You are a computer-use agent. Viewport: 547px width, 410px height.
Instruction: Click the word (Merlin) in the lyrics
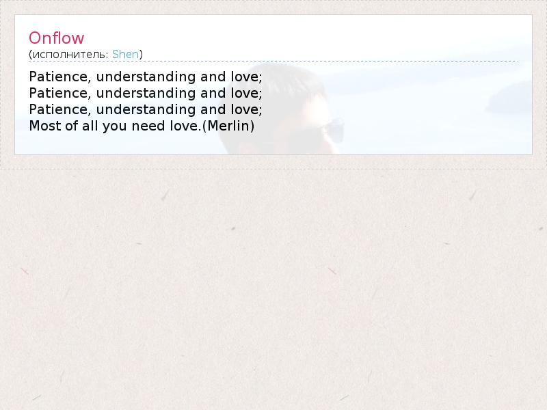click(228, 126)
